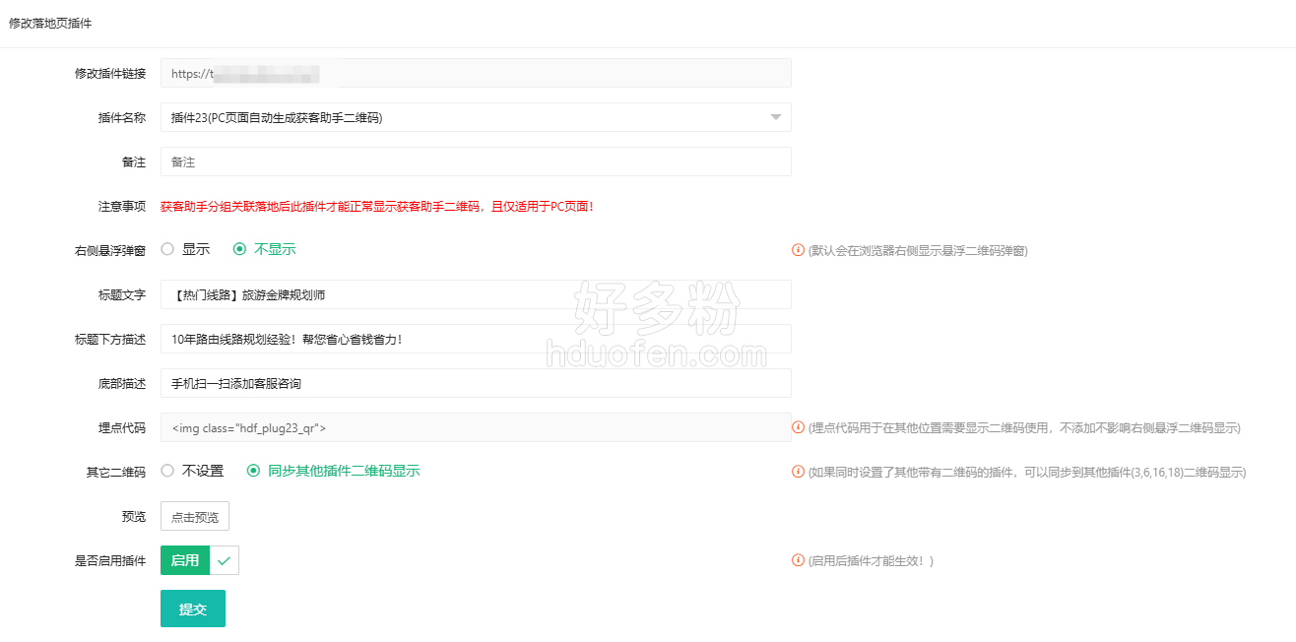Click info icon beside 埋点代码 hint
Viewport: 1296px width, 642px height.
pos(798,427)
